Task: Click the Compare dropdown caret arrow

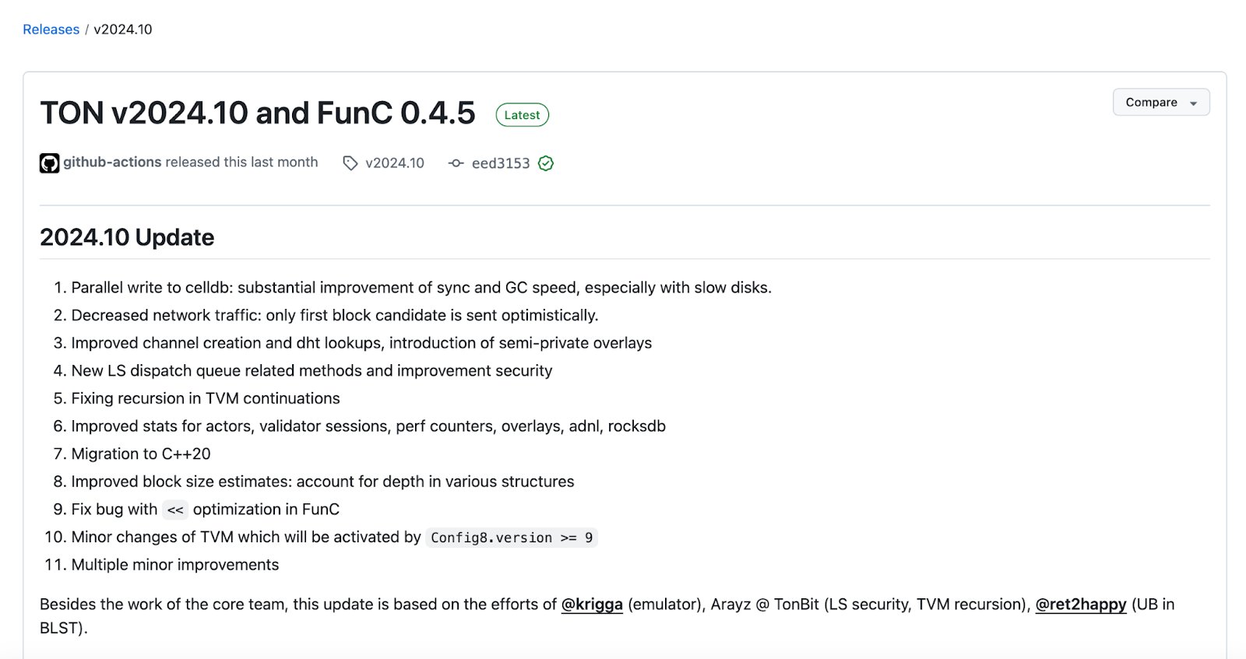Action: pyautogui.click(x=1193, y=103)
